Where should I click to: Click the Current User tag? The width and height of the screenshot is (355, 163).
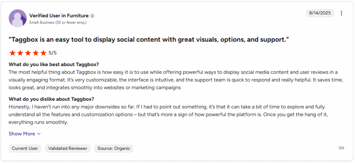[25, 148]
